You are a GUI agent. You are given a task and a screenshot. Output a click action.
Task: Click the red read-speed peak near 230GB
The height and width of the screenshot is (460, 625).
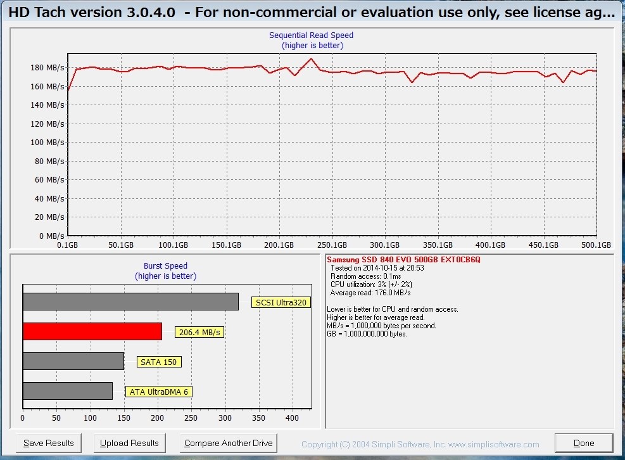(311, 59)
